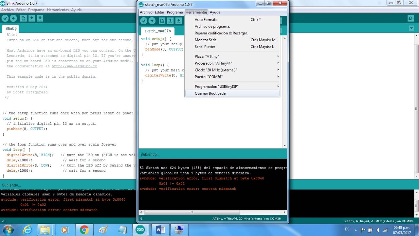This screenshot has height=236, width=419.
Task: Upload the Blink sketch with arrow icon
Action: (13, 18)
